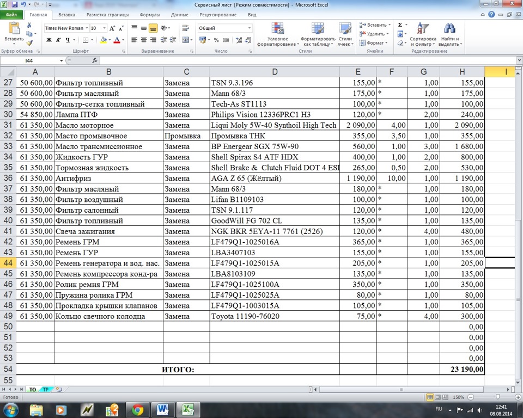Click the Copy icon in clipboard group
The width and height of the screenshot is (523, 418).
click(29, 34)
